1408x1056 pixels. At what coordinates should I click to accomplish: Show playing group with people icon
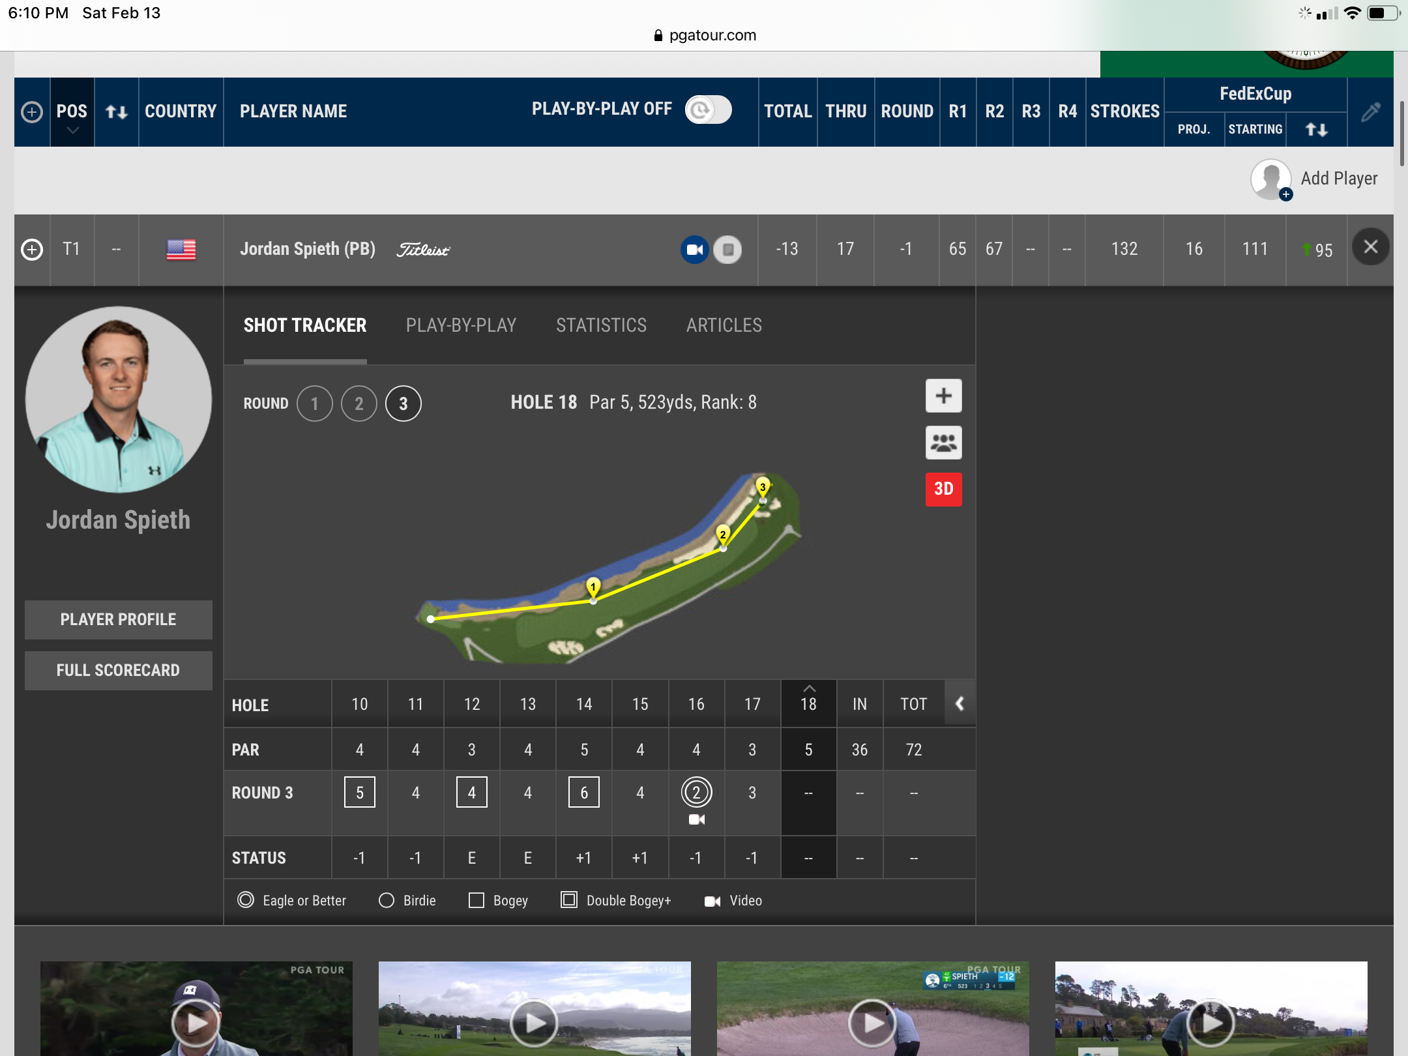pyautogui.click(x=943, y=443)
